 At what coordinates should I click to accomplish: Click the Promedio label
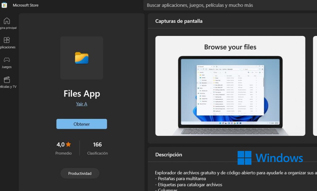pos(63,153)
